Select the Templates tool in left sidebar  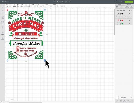point(3,12)
